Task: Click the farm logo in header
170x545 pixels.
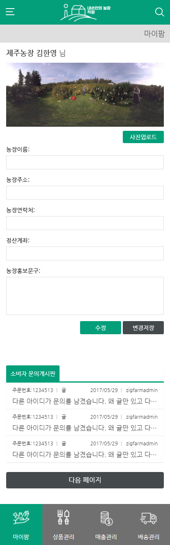Action: point(85,12)
